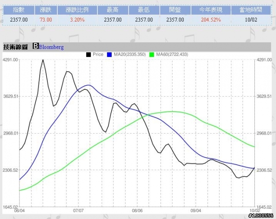The width and height of the screenshot is (276, 219).
Task: Click the 漲跌 column header
Action: (46, 10)
